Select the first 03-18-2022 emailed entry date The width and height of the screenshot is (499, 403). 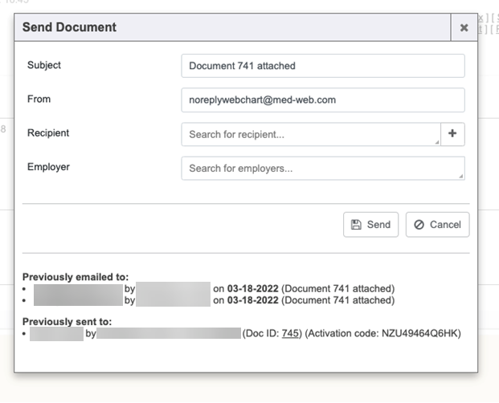click(x=253, y=288)
